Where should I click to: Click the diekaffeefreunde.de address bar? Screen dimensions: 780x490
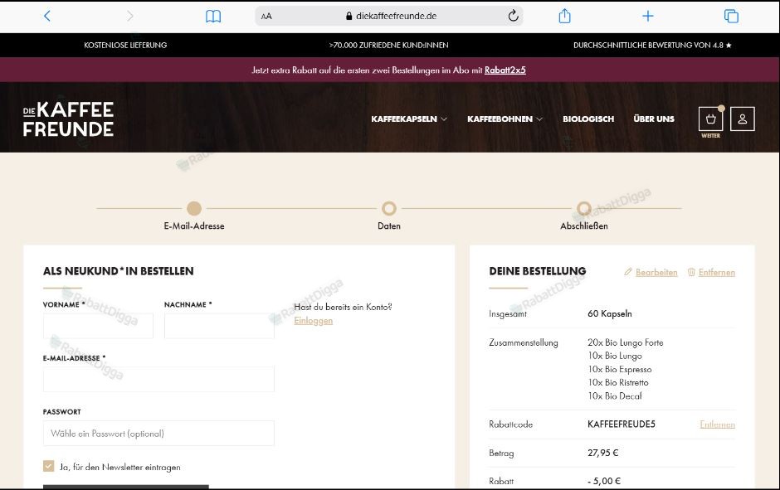coord(389,16)
